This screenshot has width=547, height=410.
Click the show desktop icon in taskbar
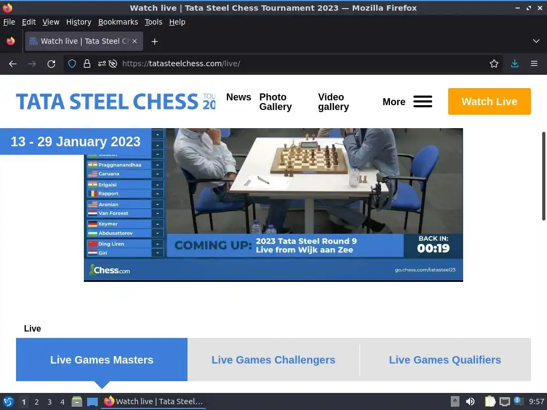tap(92, 401)
